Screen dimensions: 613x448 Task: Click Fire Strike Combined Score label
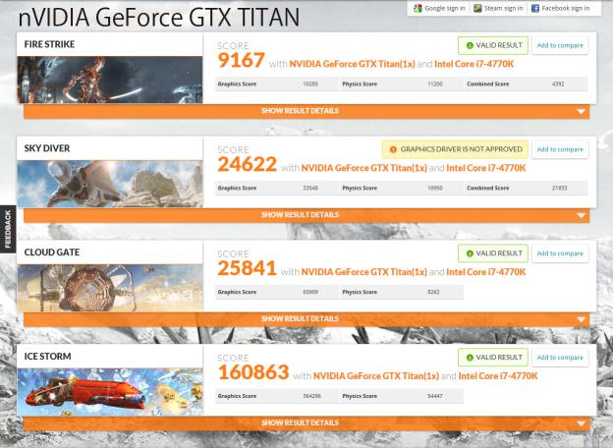pyautogui.click(x=488, y=84)
